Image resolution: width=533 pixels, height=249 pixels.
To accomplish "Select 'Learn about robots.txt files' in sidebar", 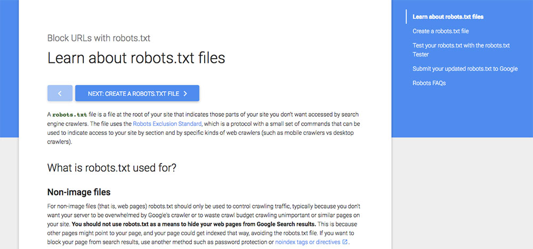I will (448, 17).
